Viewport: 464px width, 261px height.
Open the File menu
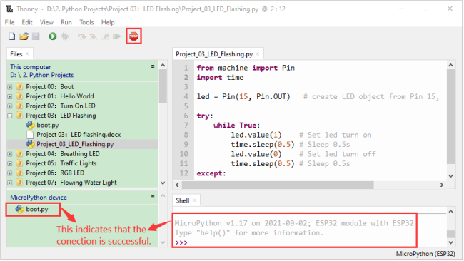pyautogui.click(x=9, y=22)
